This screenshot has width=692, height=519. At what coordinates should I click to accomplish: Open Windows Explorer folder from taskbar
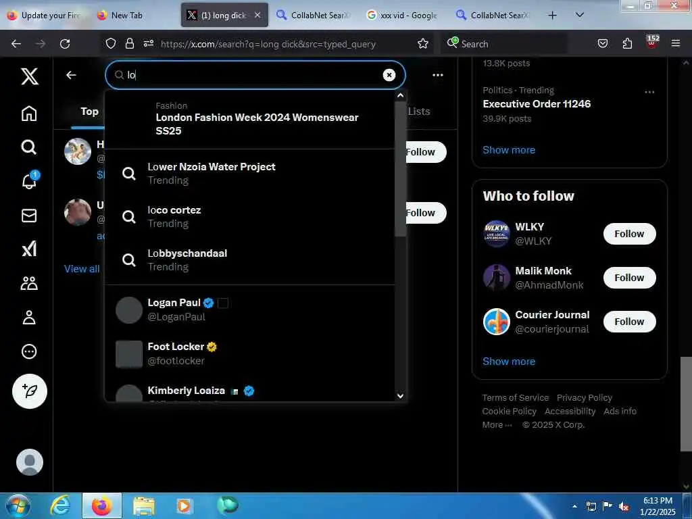pyautogui.click(x=144, y=506)
